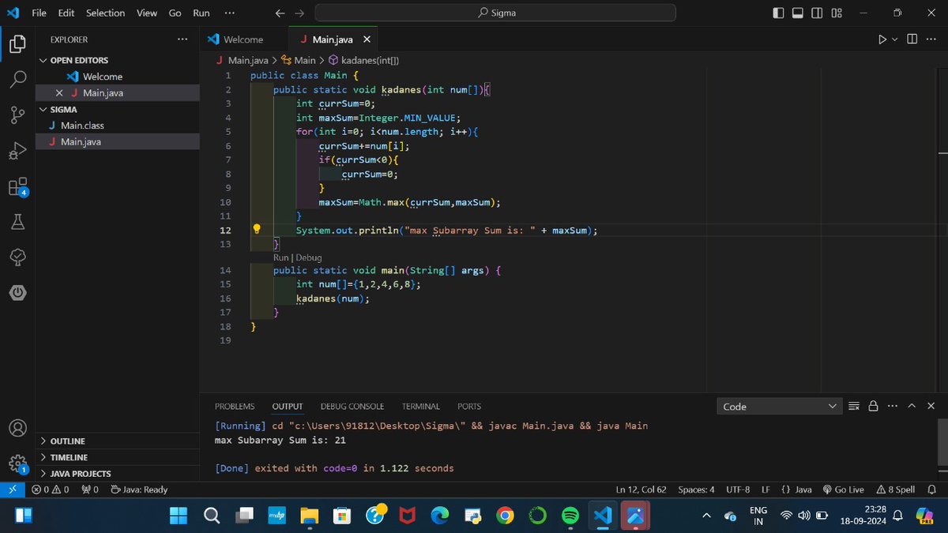Click the remote window status bar icon

tap(12, 490)
